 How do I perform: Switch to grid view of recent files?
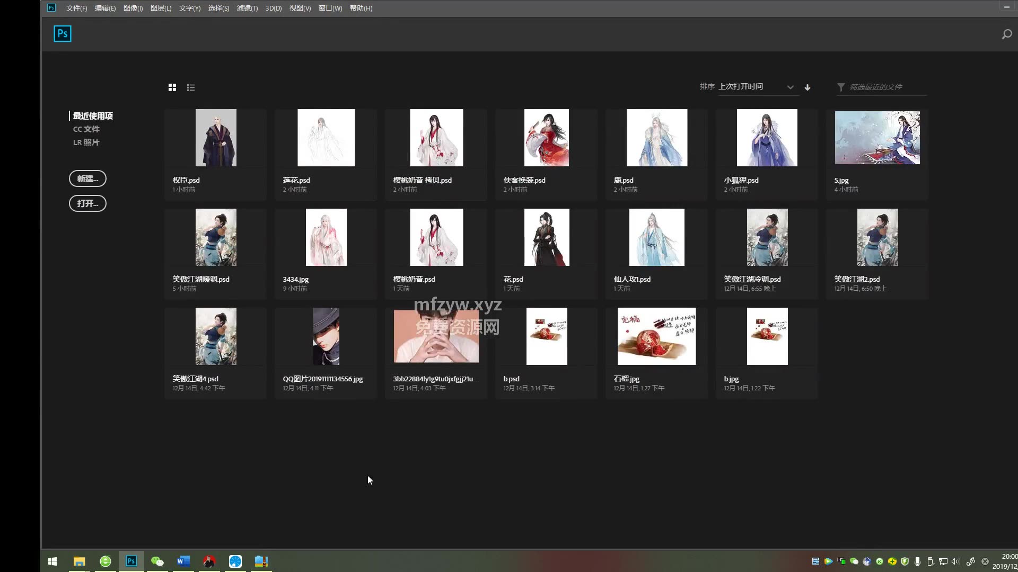tap(172, 87)
